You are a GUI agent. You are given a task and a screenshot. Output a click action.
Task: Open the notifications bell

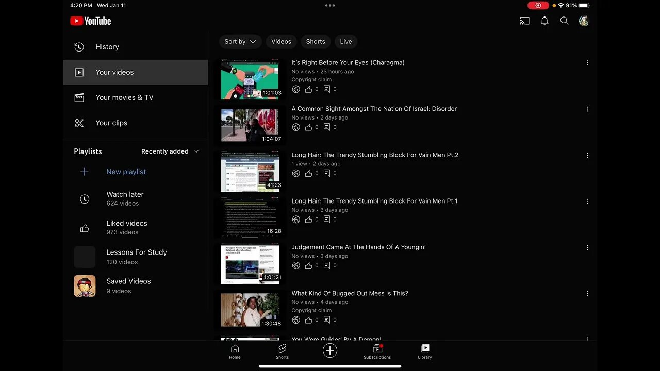(544, 21)
